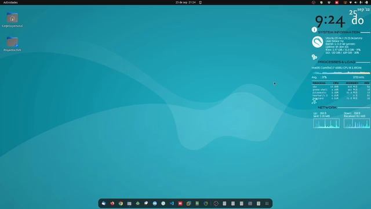
Task: Click the info icon beside SYSTEM INFORMATION
Action: point(314,30)
